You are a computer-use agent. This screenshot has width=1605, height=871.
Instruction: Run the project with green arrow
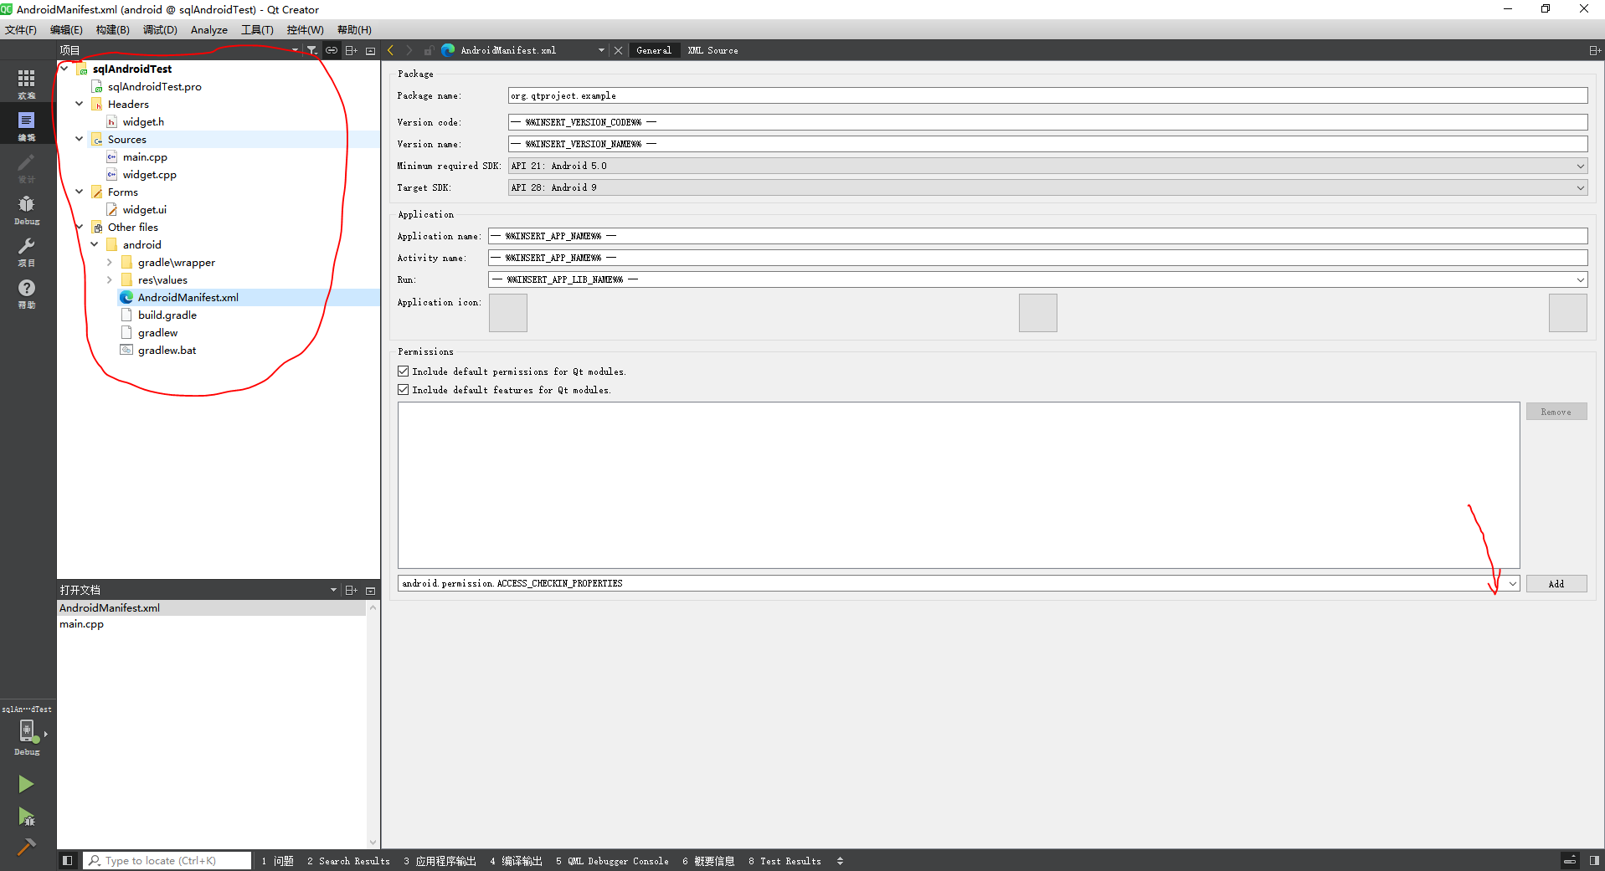[26, 784]
